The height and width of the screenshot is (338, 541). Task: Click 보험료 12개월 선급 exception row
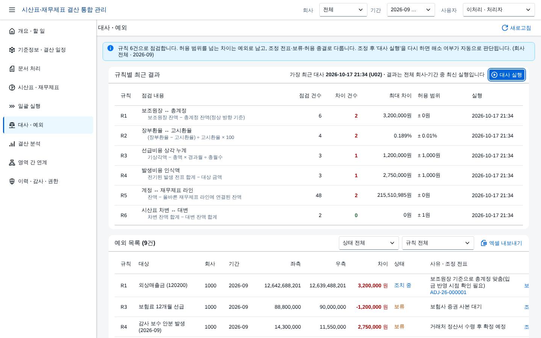pyautogui.click(x=319, y=307)
